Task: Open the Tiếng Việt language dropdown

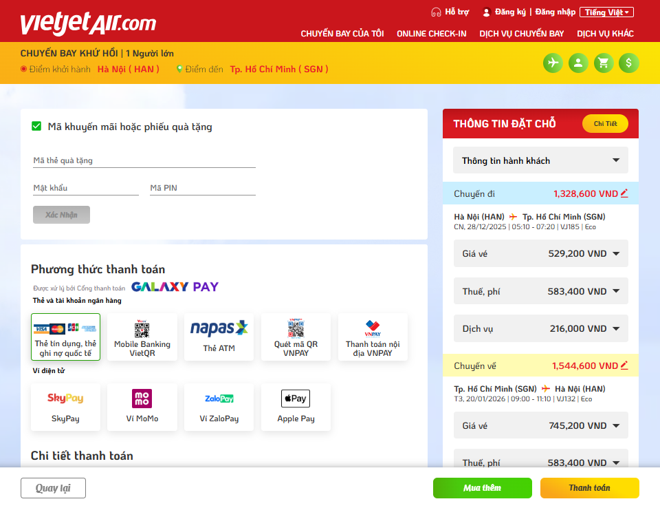Action: (x=606, y=12)
